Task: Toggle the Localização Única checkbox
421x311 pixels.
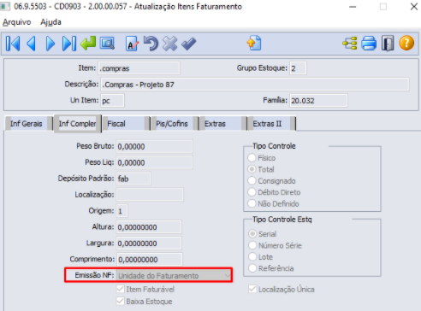Action: coord(252,289)
